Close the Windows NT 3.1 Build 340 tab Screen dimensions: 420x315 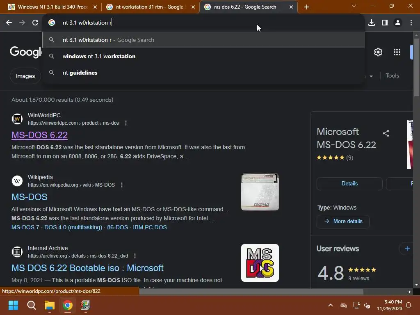coord(95,7)
